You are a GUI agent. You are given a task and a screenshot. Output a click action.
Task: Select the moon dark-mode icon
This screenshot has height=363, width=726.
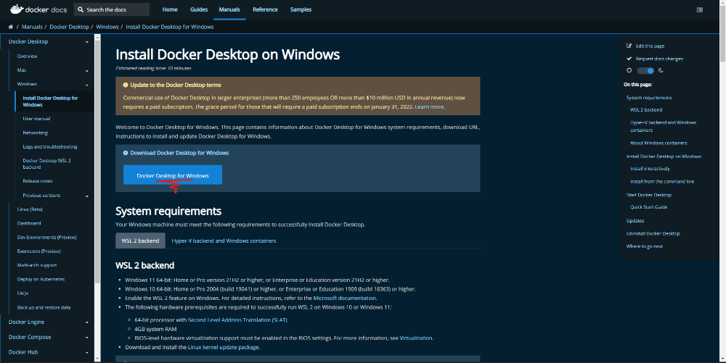coord(661,71)
